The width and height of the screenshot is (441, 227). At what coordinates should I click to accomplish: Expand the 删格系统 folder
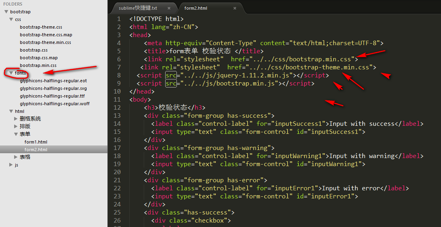pyautogui.click(x=16, y=119)
